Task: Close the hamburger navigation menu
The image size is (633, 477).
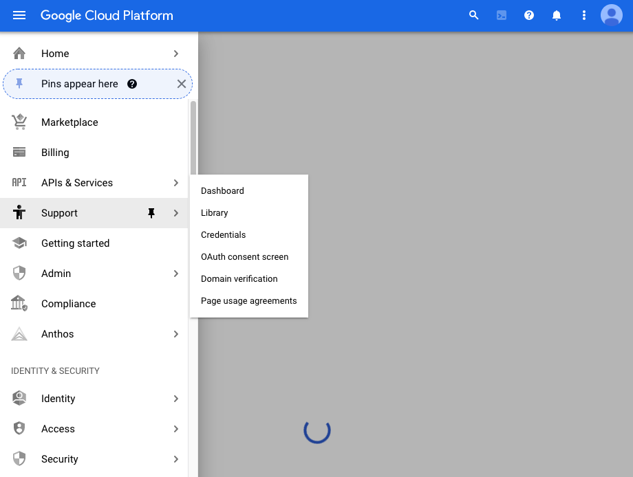Action: point(19,15)
